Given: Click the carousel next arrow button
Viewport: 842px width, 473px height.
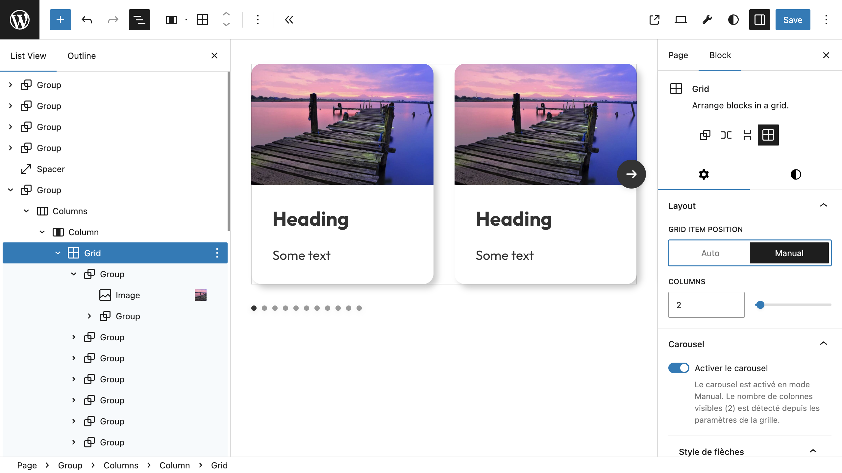Looking at the screenshot, I should pos(631,174).
